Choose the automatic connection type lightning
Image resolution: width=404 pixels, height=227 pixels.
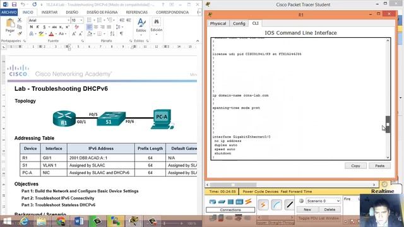[263, 205]
